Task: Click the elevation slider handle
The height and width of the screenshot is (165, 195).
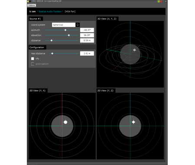Action: tap(69, 35)
